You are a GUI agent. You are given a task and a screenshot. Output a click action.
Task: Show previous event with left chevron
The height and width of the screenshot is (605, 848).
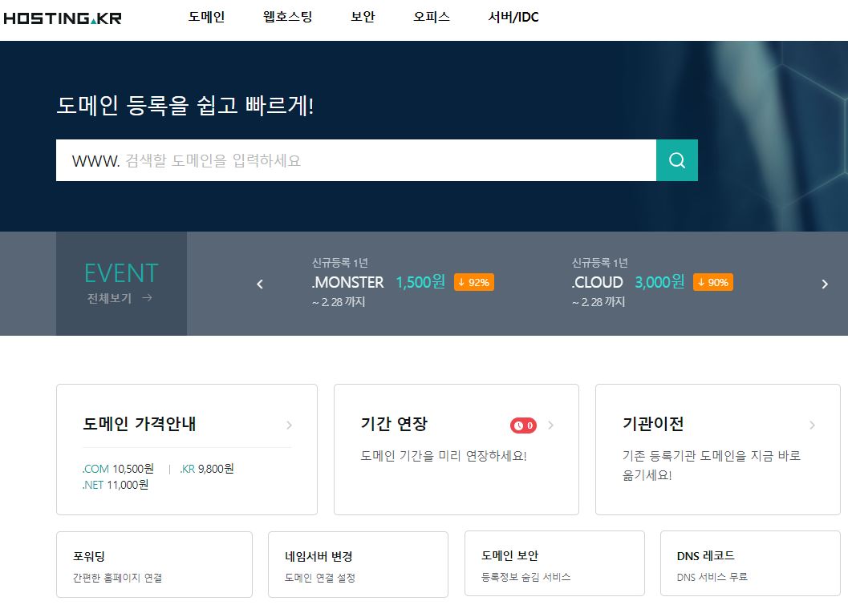pyautogui.click(x=260, y=284)
